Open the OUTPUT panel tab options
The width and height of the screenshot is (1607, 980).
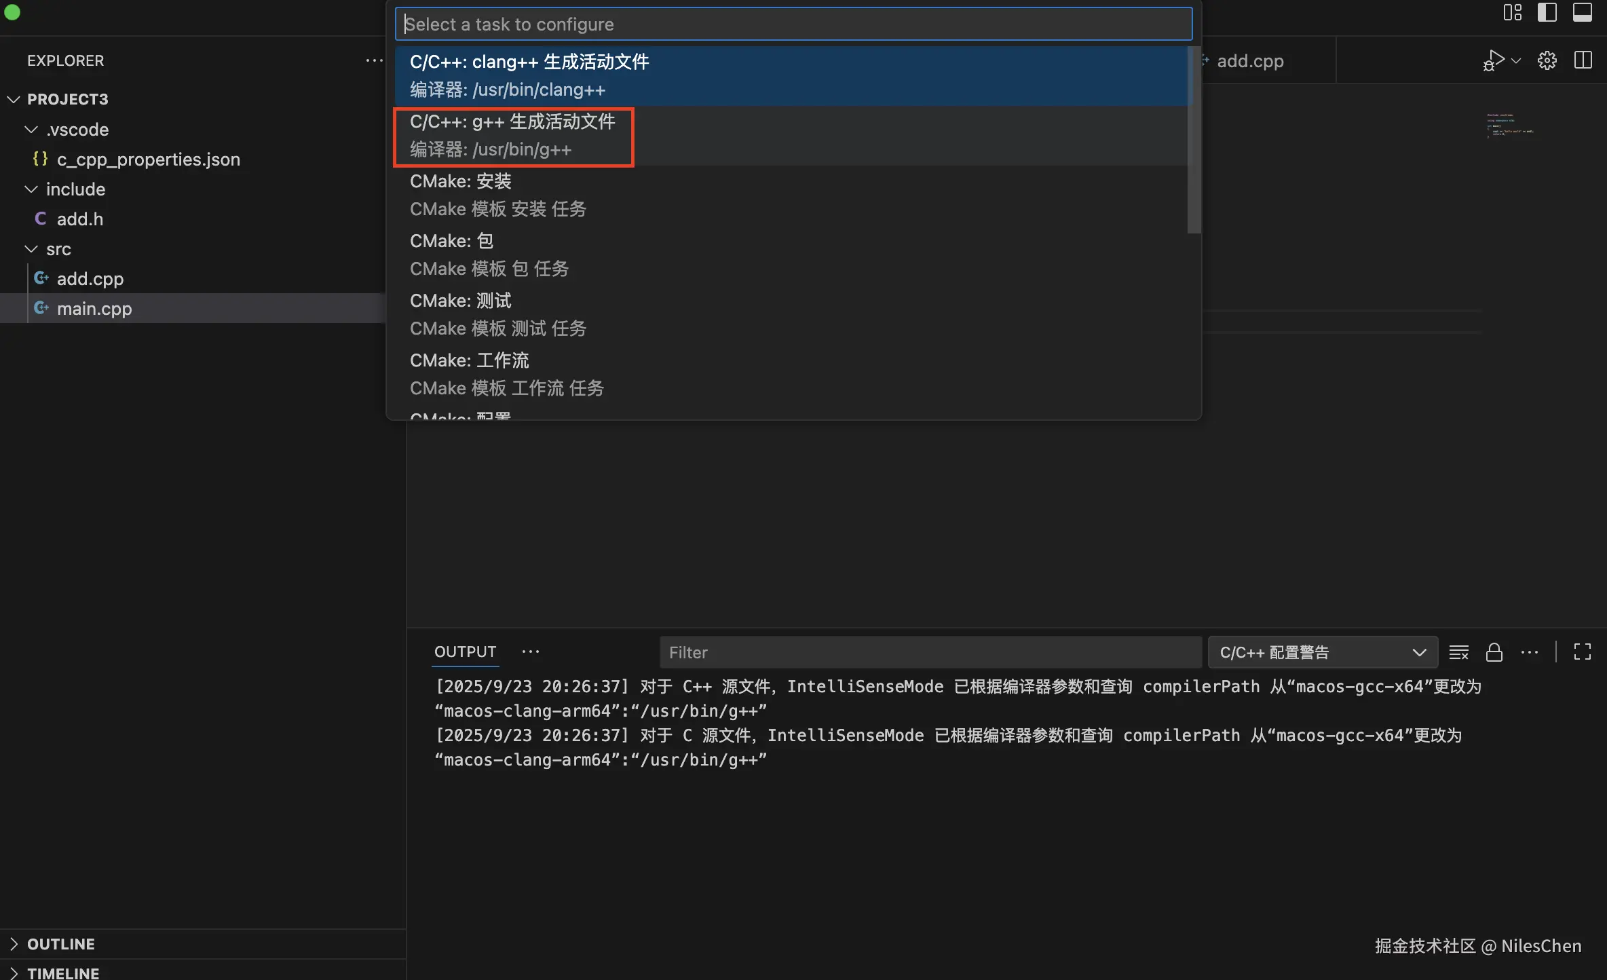click(x=530, y=652)
